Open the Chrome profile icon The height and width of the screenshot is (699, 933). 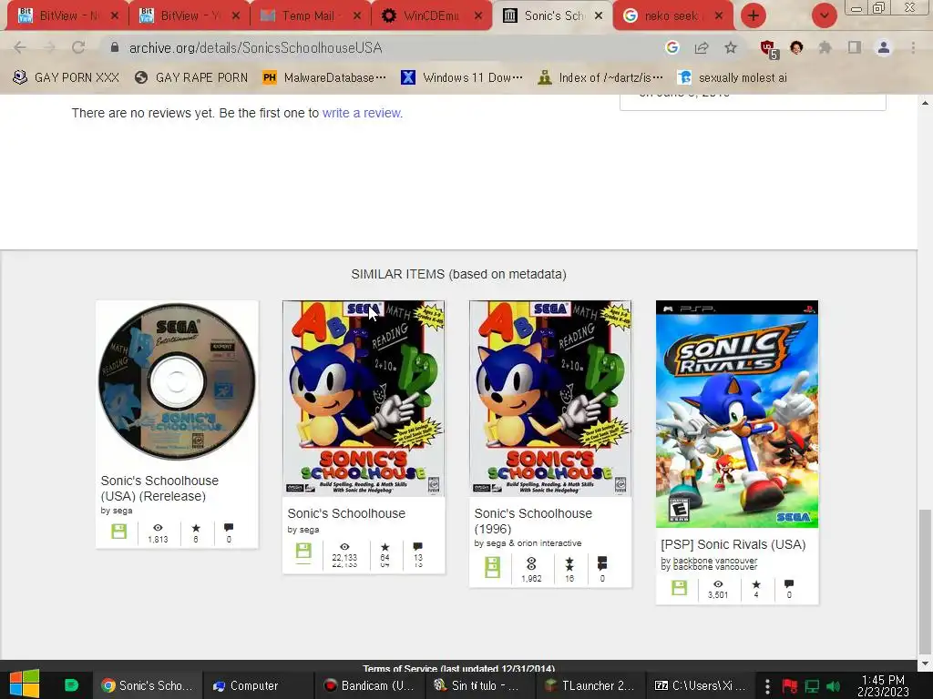point(884,47)
